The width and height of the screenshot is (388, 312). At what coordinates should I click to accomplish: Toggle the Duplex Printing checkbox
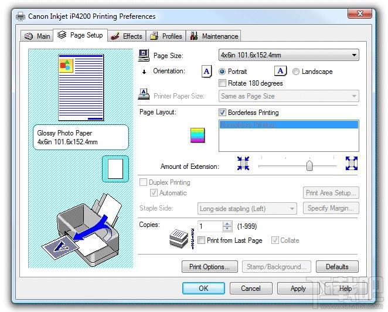tap(143, 182)
